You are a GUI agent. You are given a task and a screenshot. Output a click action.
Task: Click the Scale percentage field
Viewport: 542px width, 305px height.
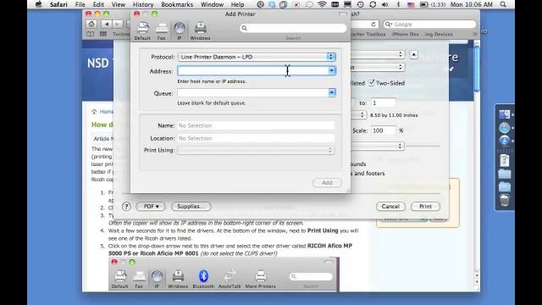pos(384,130)
